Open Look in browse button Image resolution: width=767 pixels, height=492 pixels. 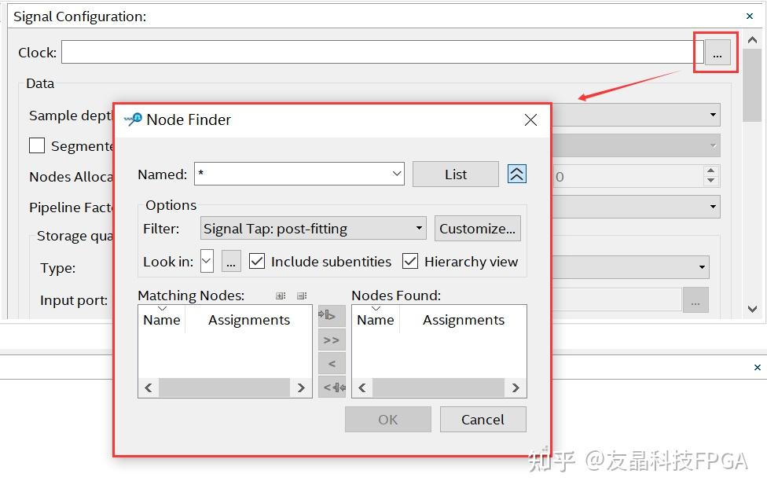(x=231, y=261)
